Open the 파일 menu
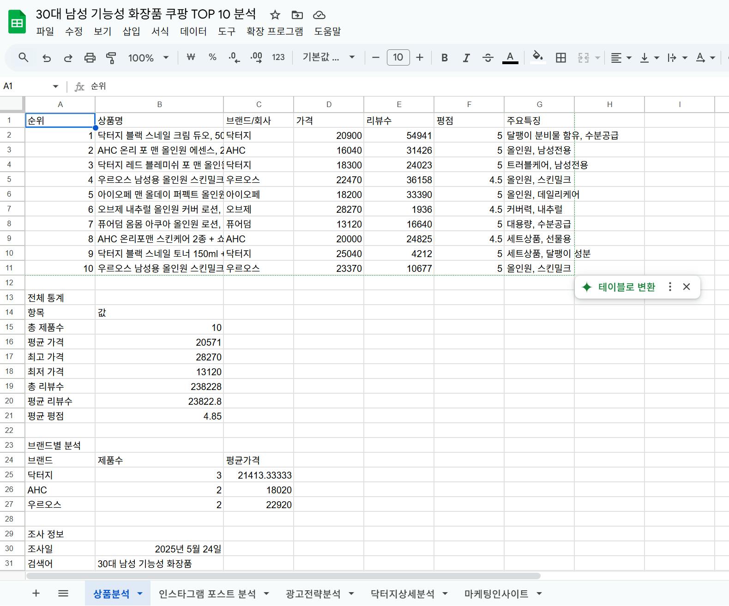 click(x=45, y=31)
